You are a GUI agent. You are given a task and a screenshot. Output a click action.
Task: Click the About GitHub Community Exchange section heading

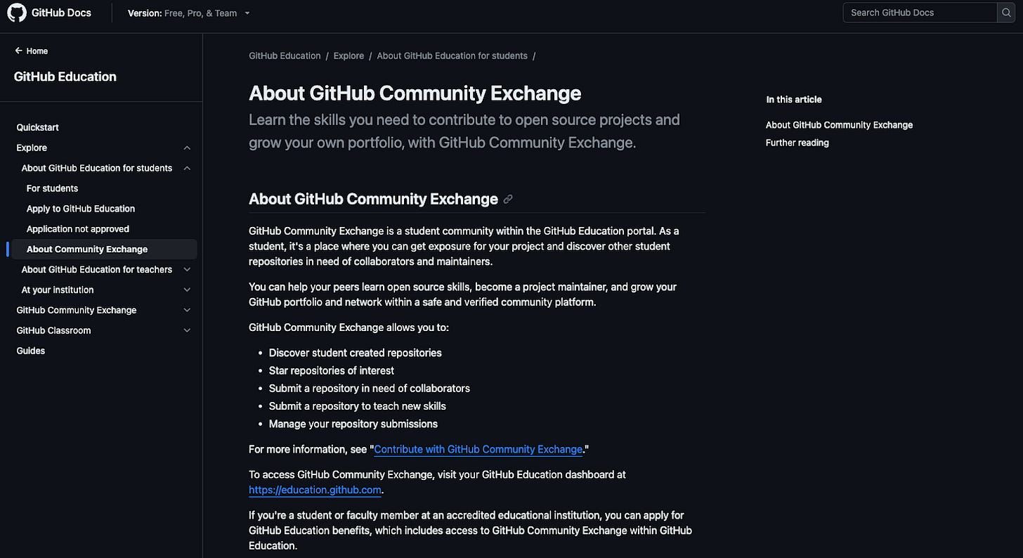point(374,199)
